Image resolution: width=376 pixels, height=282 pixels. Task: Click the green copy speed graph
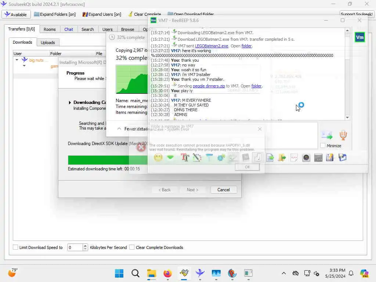132,79
